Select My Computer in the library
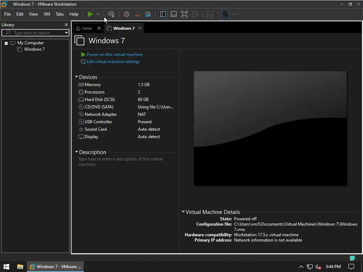Screen dimensions: 363x272 coord(30,43)
